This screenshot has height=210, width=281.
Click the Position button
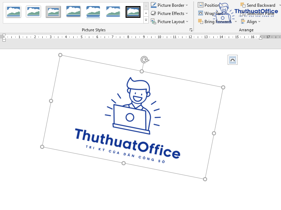[x=209, y=5]
